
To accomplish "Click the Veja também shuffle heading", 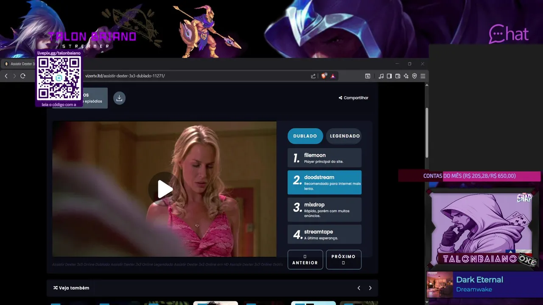I will (x=71, y=288).
